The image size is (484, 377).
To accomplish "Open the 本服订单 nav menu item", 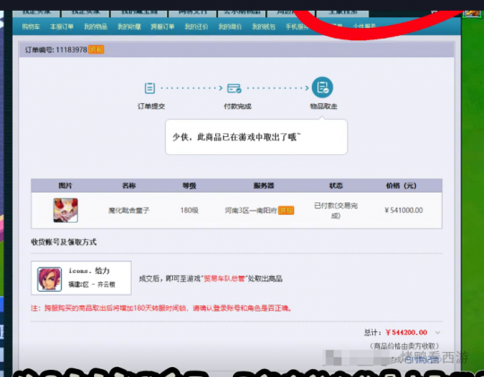I will pos(62,27).
